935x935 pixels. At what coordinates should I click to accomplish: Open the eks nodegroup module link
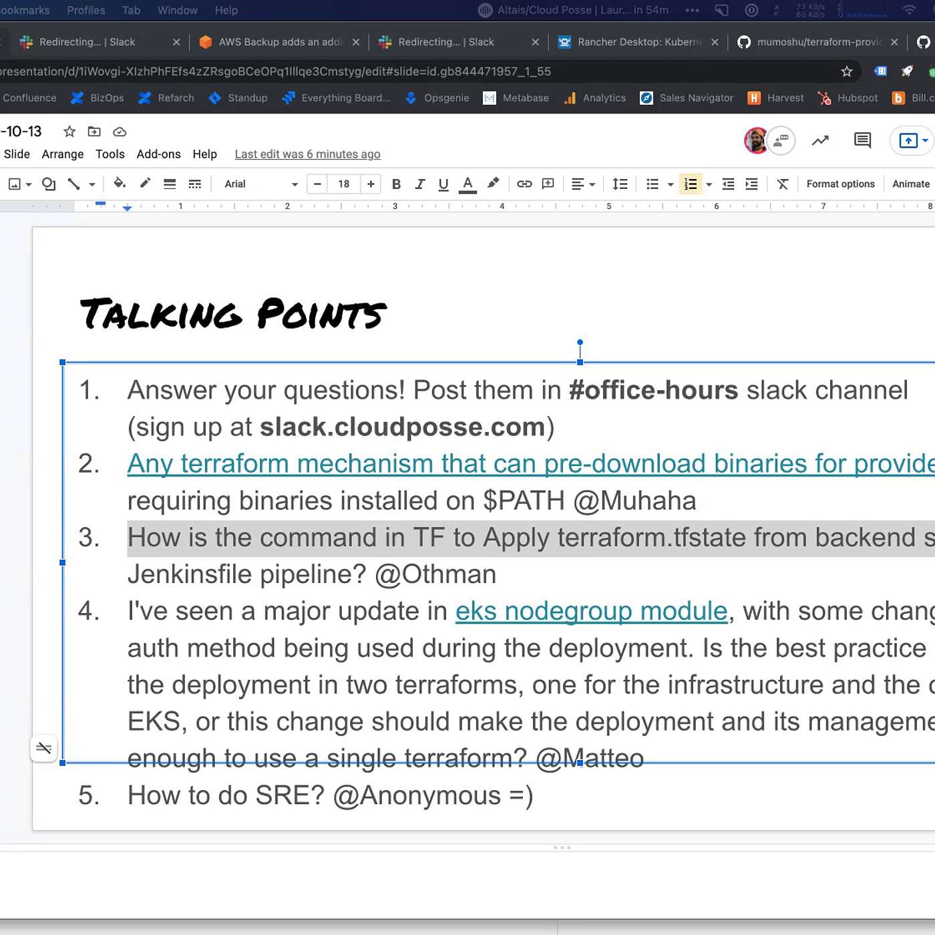point(591,611)
